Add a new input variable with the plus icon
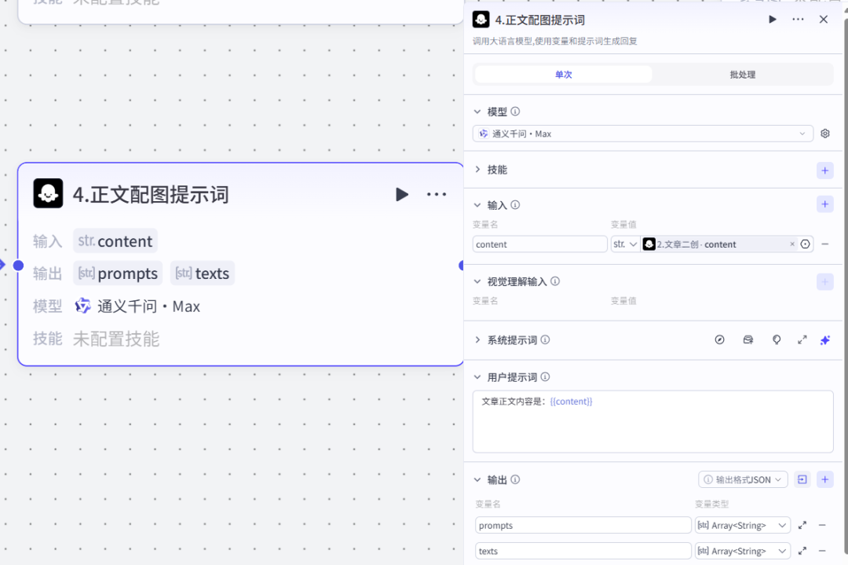 coord(824,204)
